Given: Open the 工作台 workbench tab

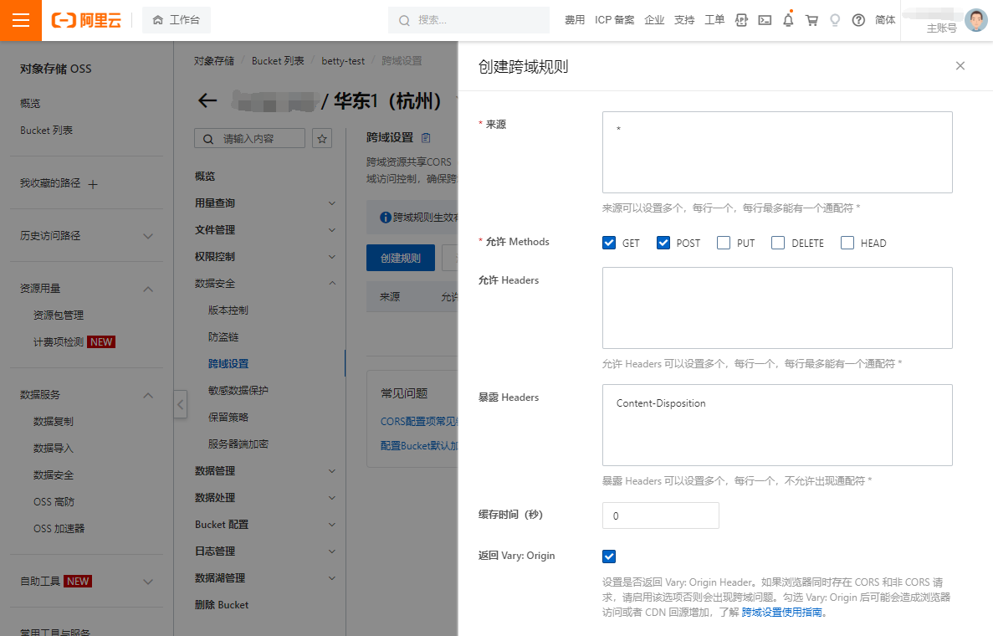Looking at the screenshot, I should coord(177,20).
